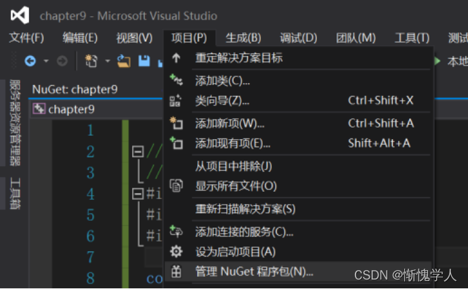Collapse the #include block at line 4

tap(138, 194)
